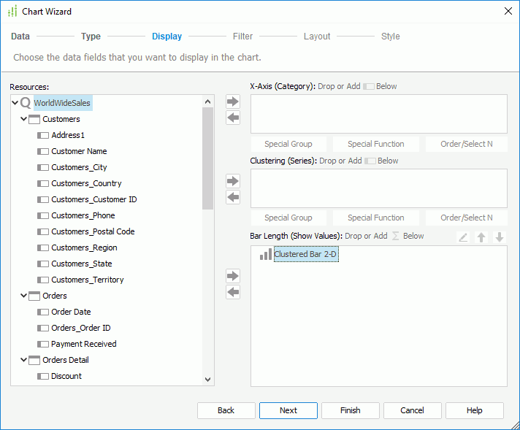Add field to X-Axis Category with right arrow
This screenshot has width=520, height=430.
pos(233,101)
